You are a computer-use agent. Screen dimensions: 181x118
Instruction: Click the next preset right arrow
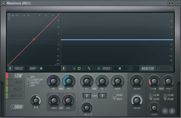[173, 3]
